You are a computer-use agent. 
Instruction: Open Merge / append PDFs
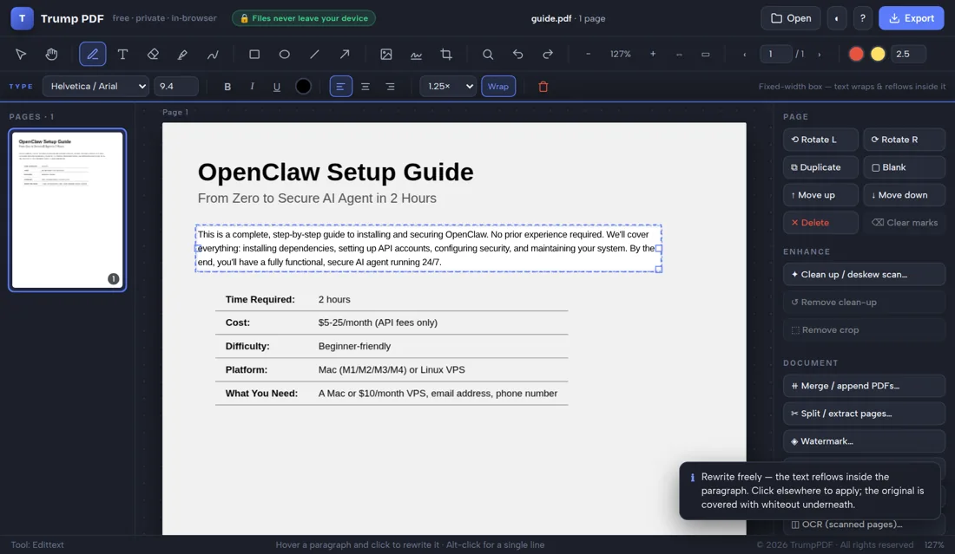point(864,386)
